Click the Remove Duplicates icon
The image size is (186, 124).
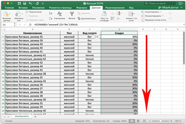click(112, 19)
